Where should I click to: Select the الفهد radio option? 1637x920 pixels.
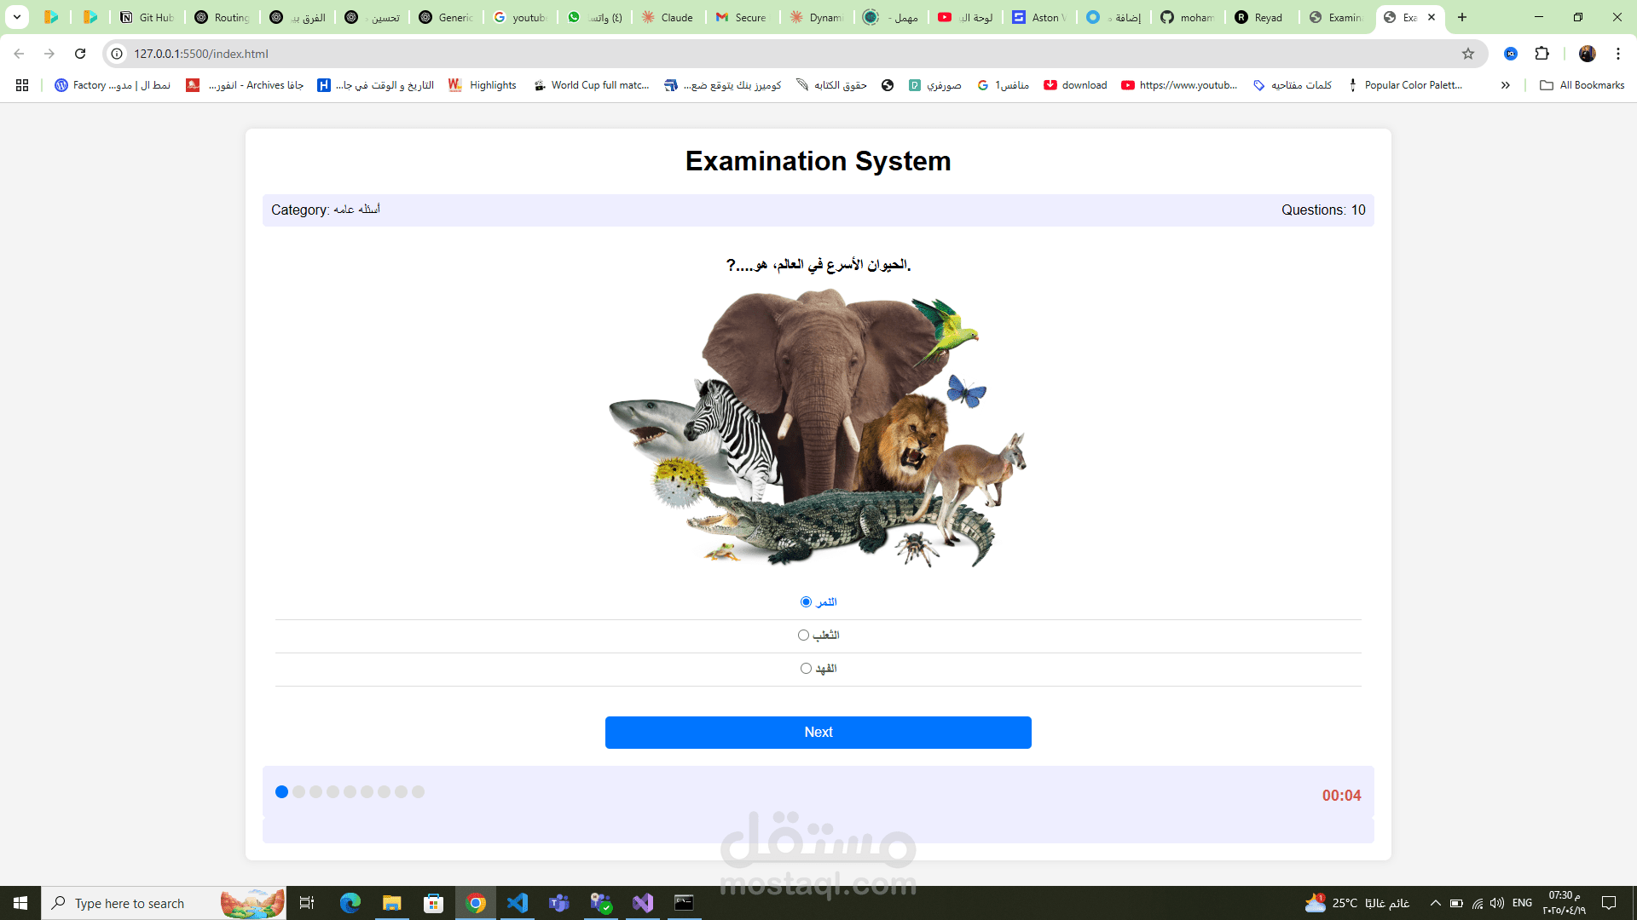coord(806,669)
